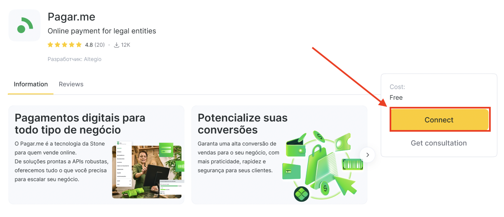Click the dark green clover badge icon
The image size is (504, 217).
click(302, 194)
